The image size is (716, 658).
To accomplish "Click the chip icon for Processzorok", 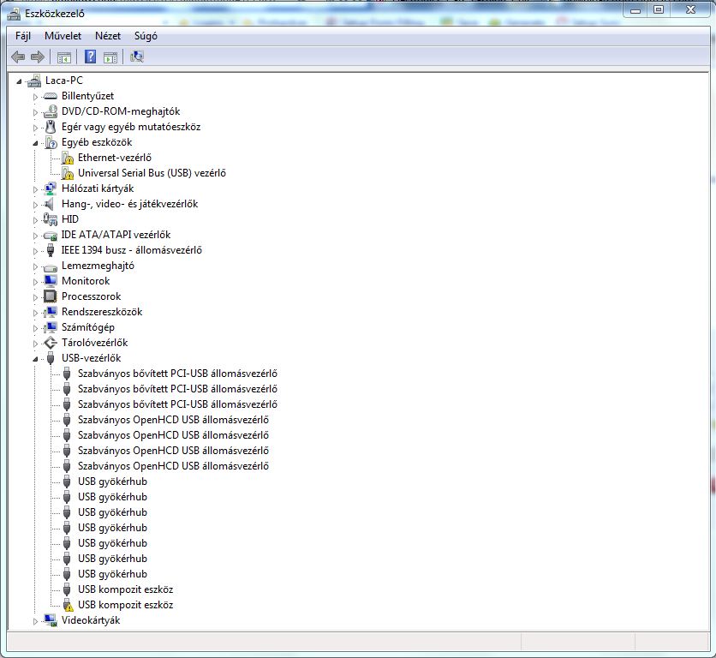I will point(51,296).
